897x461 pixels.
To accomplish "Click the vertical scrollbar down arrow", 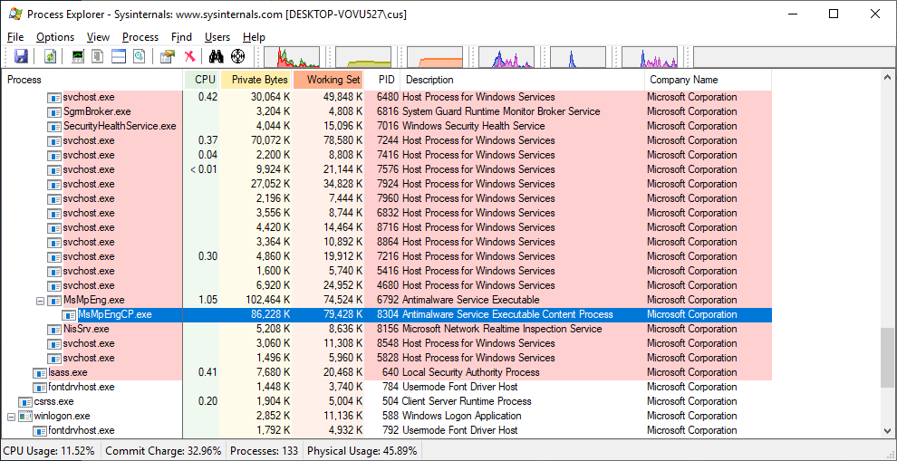I will click(x=887, y=431).
